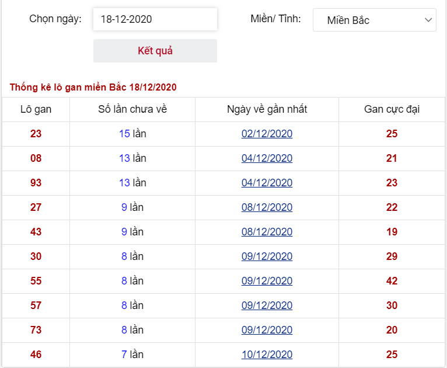The height and width of the screenshot is (368, 447).
Task: Select the Gan cực đại header
Action: click(x=392, y=109)
